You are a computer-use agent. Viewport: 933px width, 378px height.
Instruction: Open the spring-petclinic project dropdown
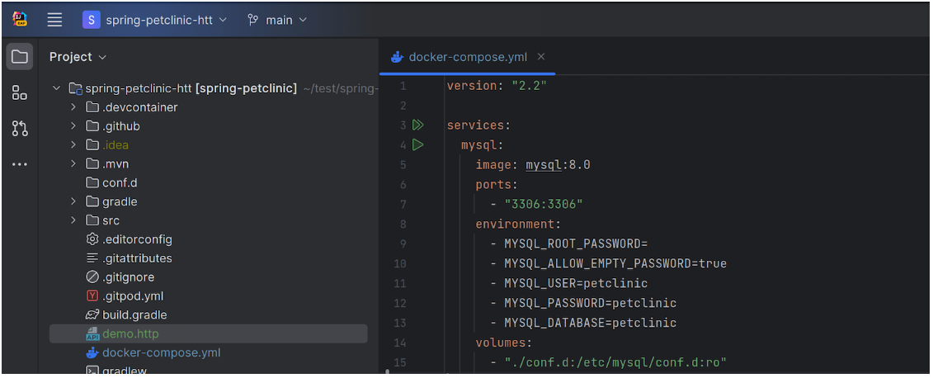pyautogui.click(x=154, y=20)
